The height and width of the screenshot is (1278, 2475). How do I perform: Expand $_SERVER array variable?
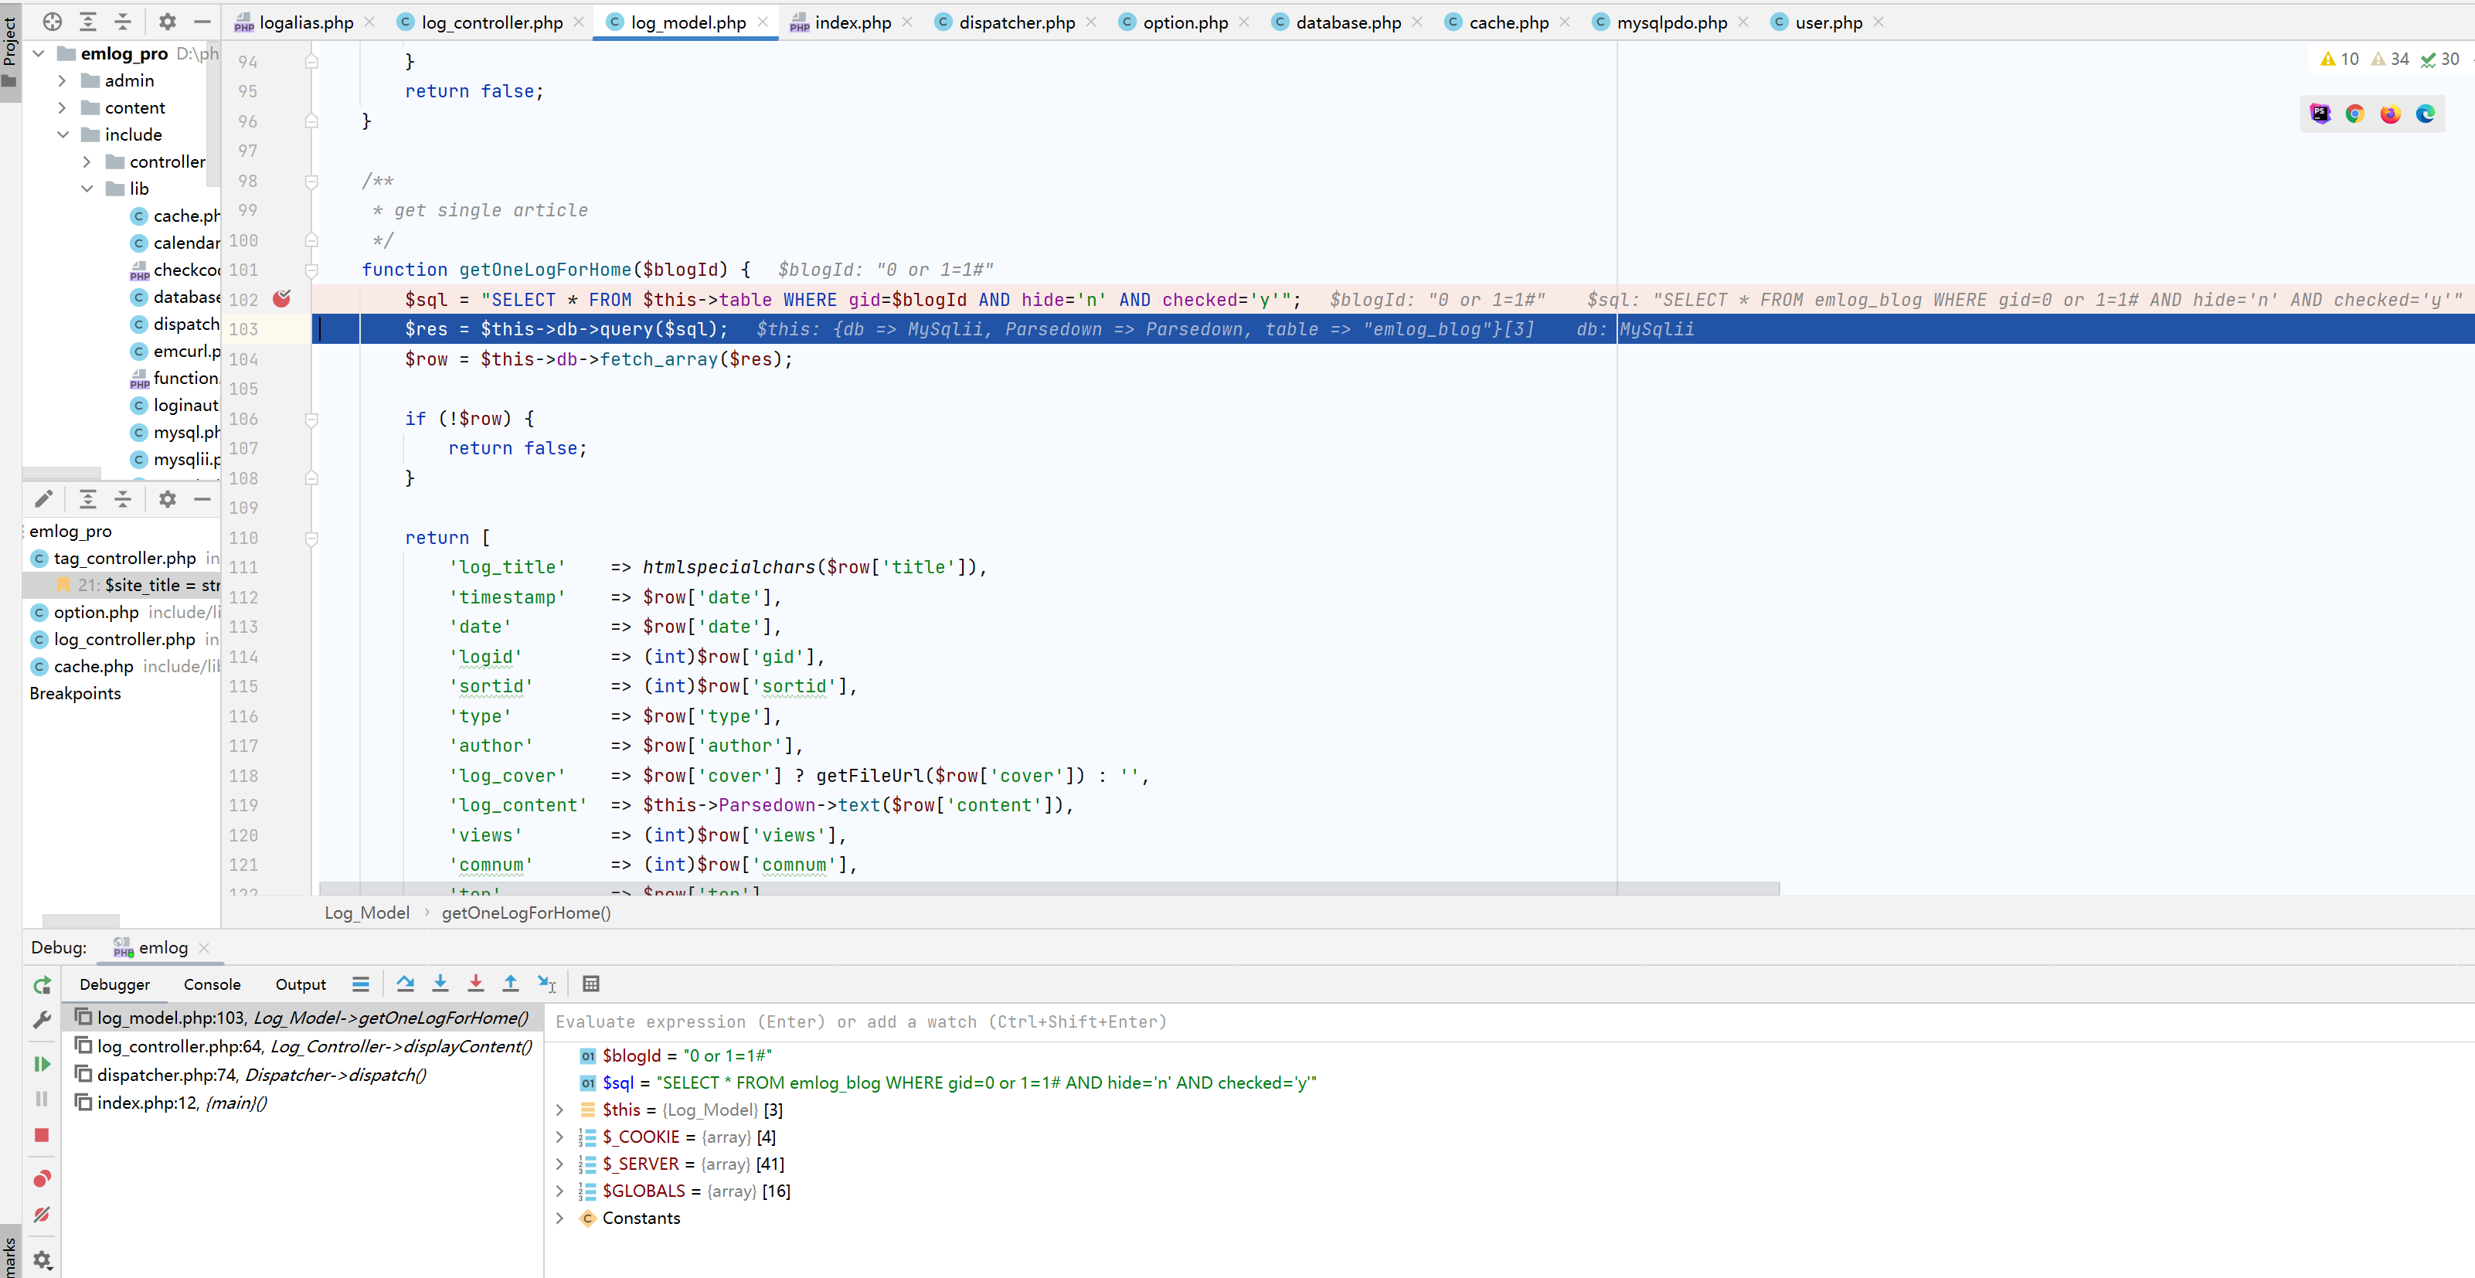(x=560, y=1164)
